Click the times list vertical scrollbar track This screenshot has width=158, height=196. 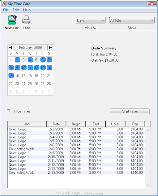[x=148, y=157]
